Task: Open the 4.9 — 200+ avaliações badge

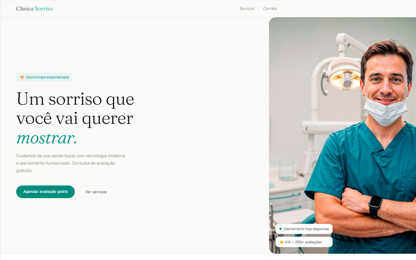Action: tap(304, 242)
